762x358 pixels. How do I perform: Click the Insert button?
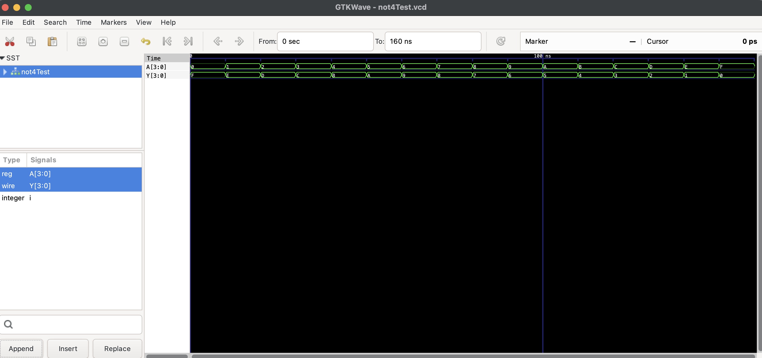(x=68, y=348)
